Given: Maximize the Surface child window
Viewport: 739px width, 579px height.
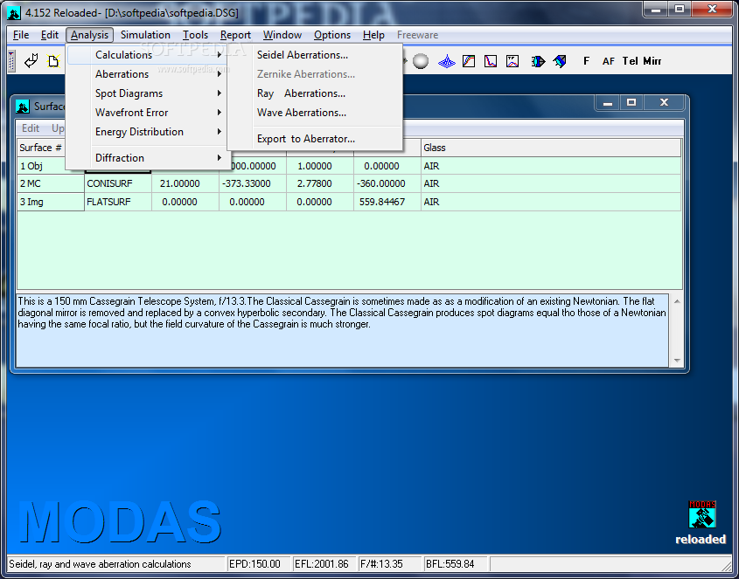Looking at the screenshot, I should (631, 102).
